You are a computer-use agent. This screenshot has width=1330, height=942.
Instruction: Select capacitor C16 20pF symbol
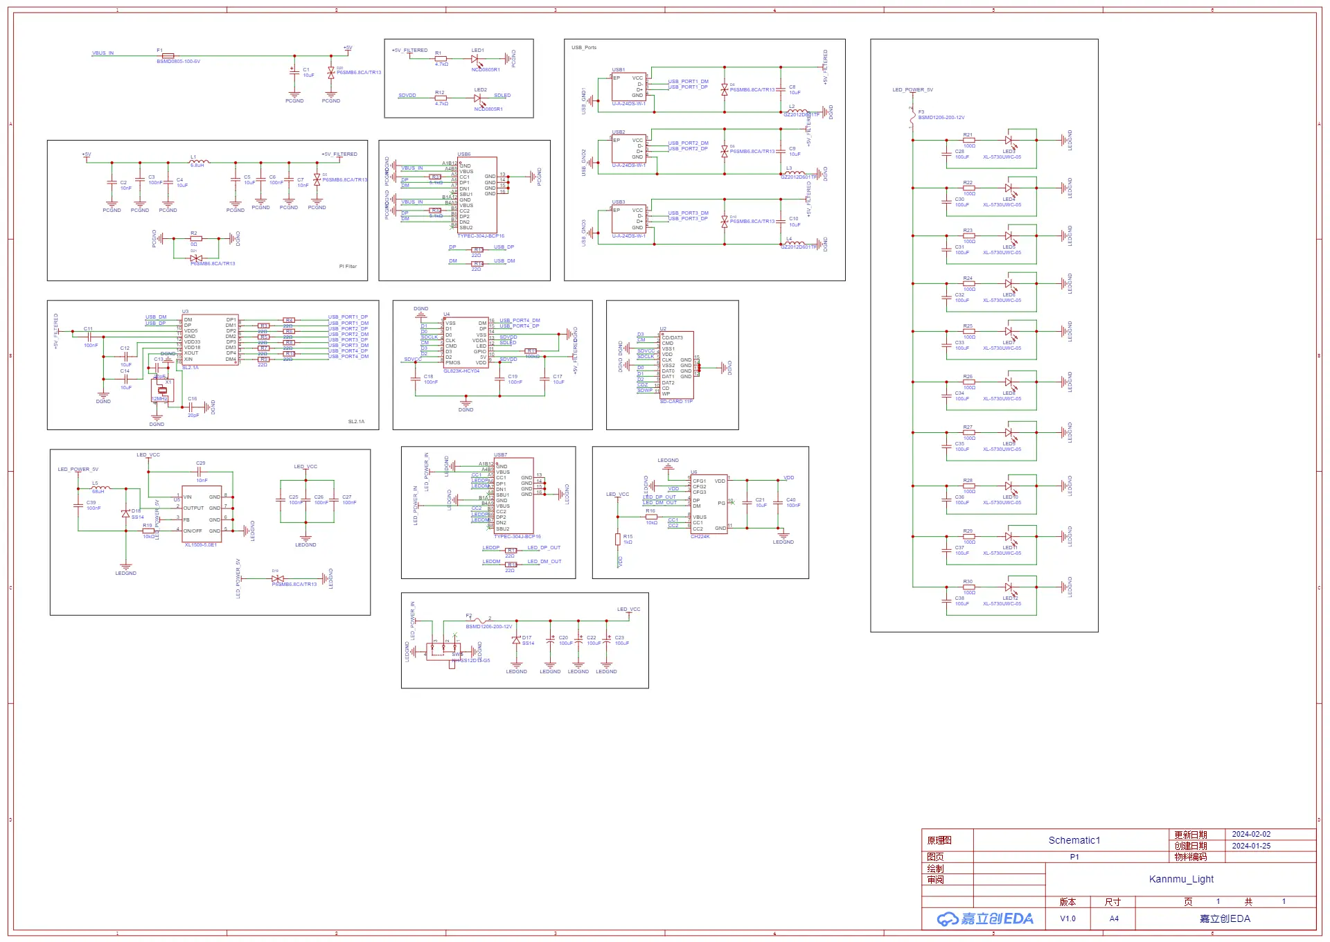click(x=190, y=407)
